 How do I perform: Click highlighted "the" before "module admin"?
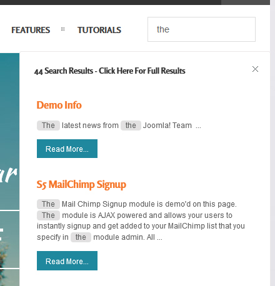tap(81, 237)
